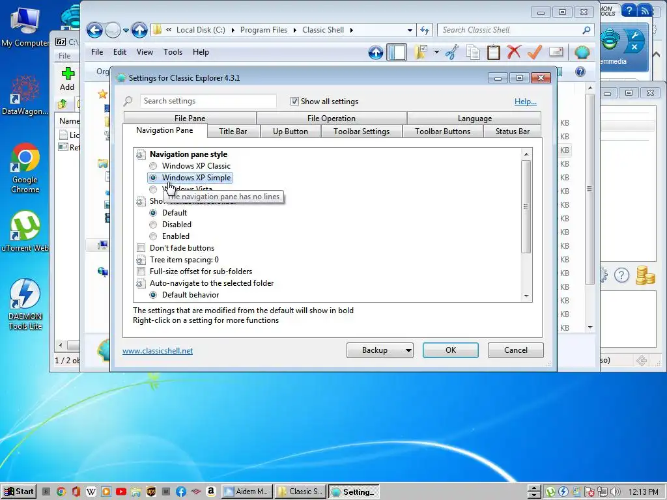
Task: Open the View menu in Explorer
Action: click(x=145, y=52)
